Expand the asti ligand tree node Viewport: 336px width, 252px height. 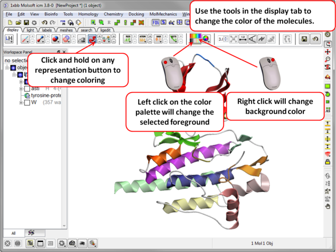pyautogui.click(x=21, y=88)
